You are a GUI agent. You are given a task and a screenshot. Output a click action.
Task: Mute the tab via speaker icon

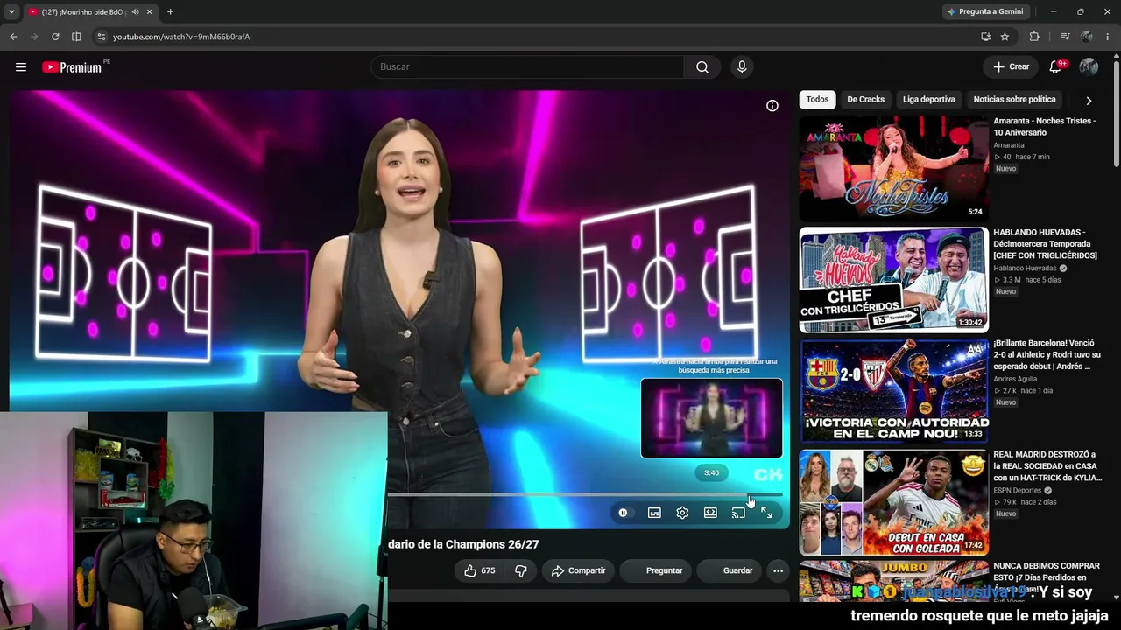click(x=135, y=12)
